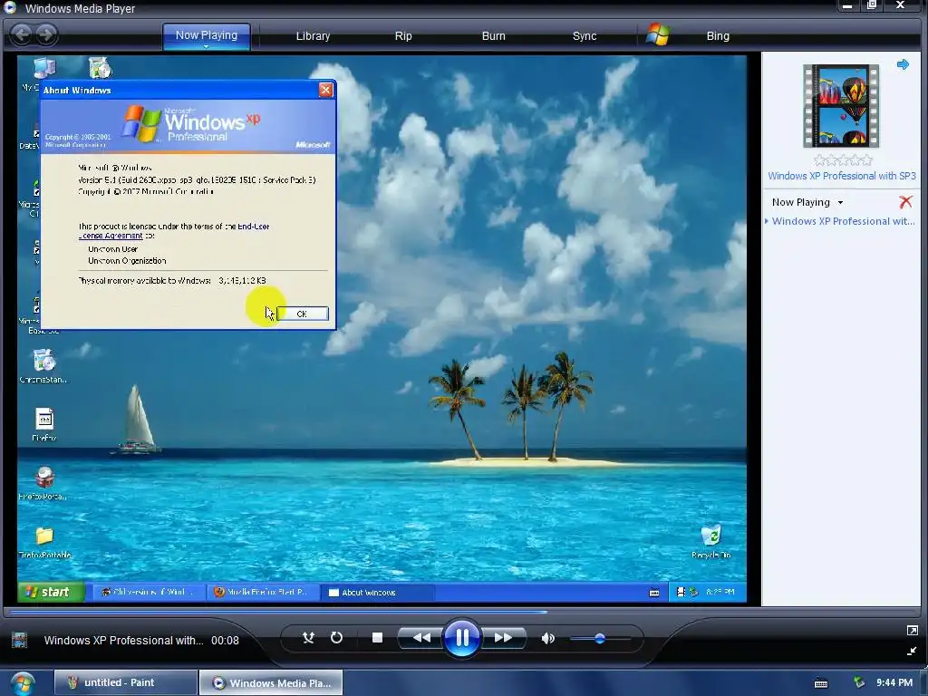Viewport: 928px width, 696px height.
Task: Click the 9:44 PM system clock
Action: point(894,682)
